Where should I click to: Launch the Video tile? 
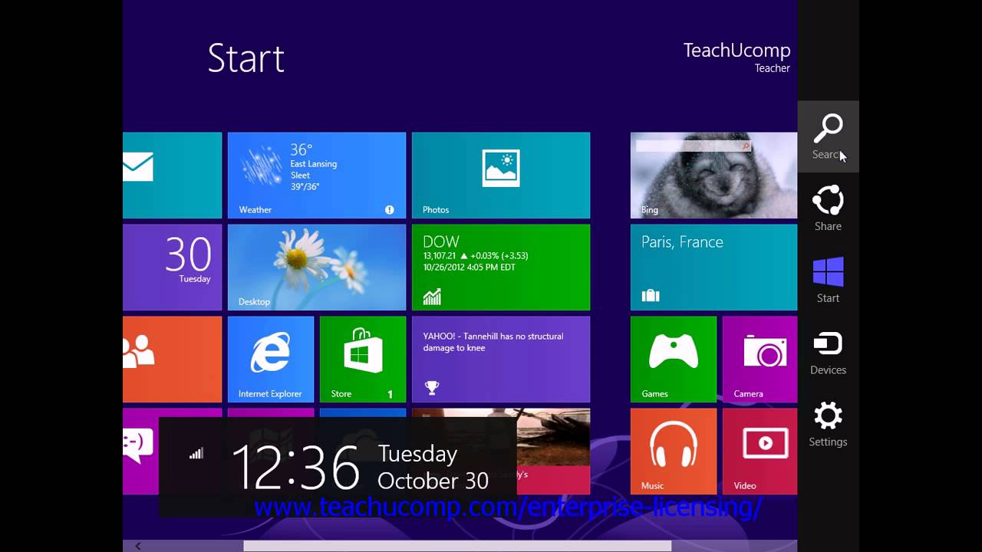click(760, 452)
